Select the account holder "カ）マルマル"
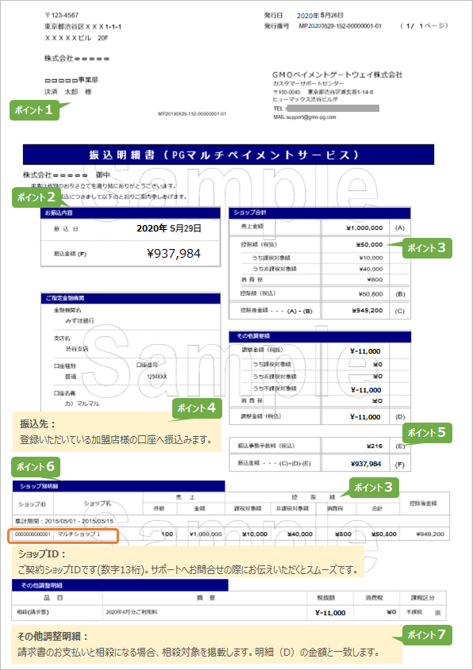Viewport: 473px width, 670px height. 83,404
